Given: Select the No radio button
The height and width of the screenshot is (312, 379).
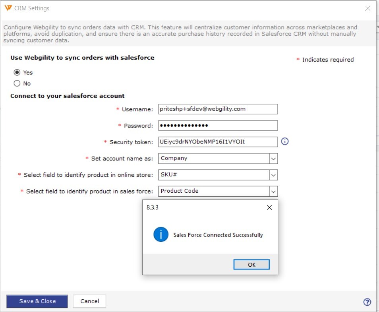Looking at the screenshot, I should click(17, 83).
